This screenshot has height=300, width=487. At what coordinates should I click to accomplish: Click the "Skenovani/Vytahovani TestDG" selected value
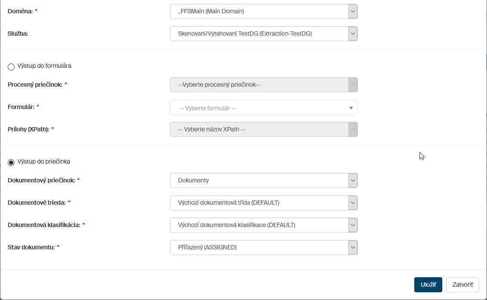click(245, 34)
